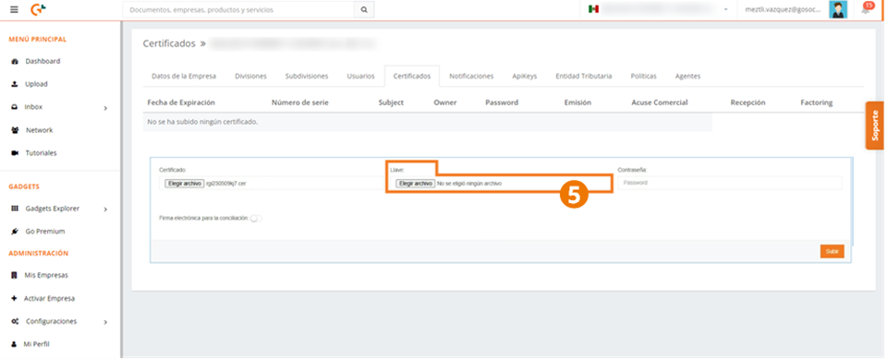Click the Network people icon
This screenshot has width=887, height=359.
click(x=15, y=130)
